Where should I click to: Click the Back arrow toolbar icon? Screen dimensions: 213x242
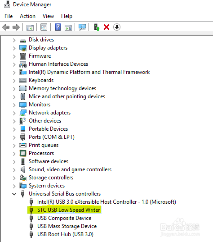(6, 27)
